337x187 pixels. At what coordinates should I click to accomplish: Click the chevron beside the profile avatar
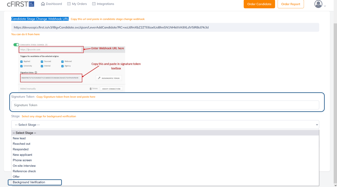[325, 5]
